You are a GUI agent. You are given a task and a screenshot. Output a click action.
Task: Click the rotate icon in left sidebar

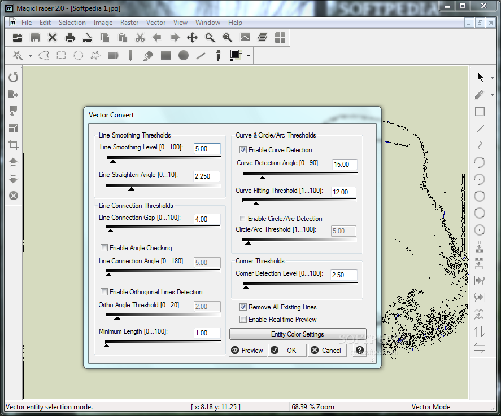(13, 77)
